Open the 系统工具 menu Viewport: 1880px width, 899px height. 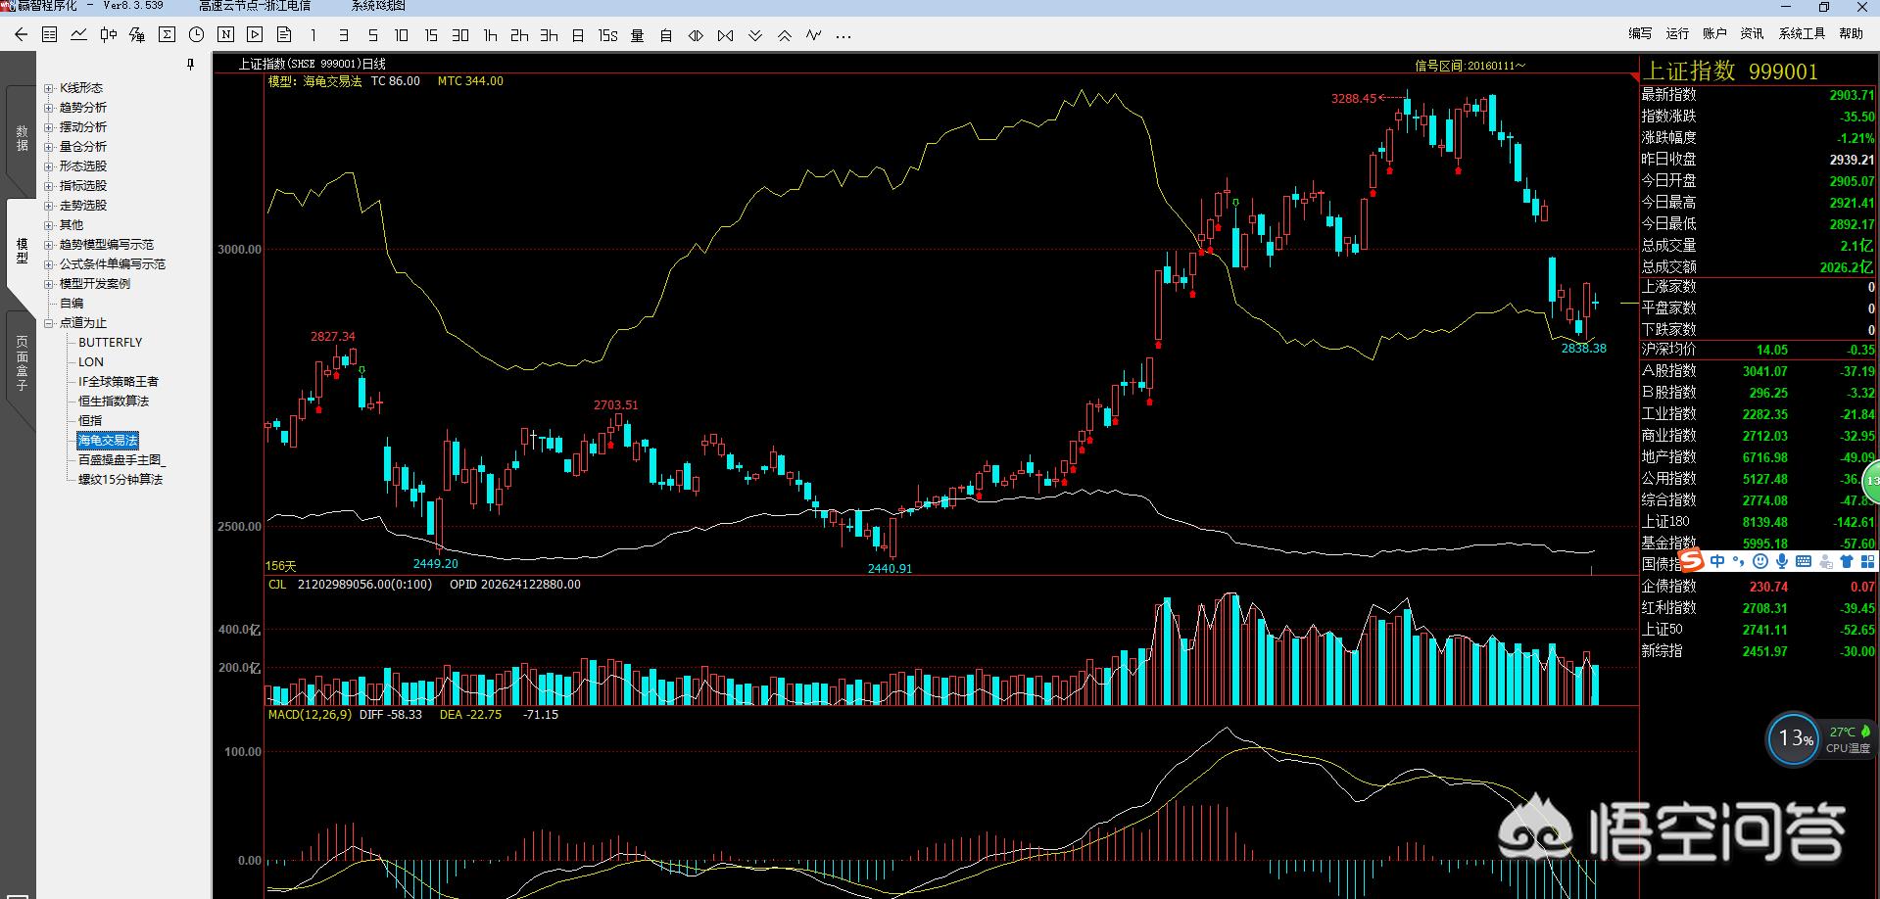point(1802,33)
